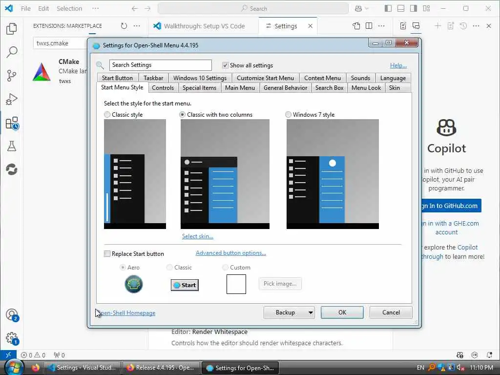Switch to the Start Button tab
The height and width of the screenshot is (375, 500).
coord(117,78)
